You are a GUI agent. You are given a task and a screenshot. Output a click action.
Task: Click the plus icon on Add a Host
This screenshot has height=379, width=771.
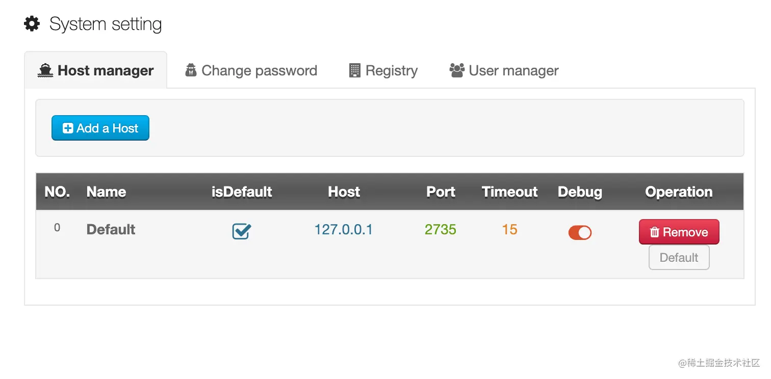pos(67,128)
